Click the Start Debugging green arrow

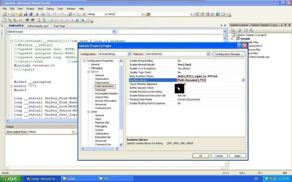pyautogui.click(x=84, y=14)
